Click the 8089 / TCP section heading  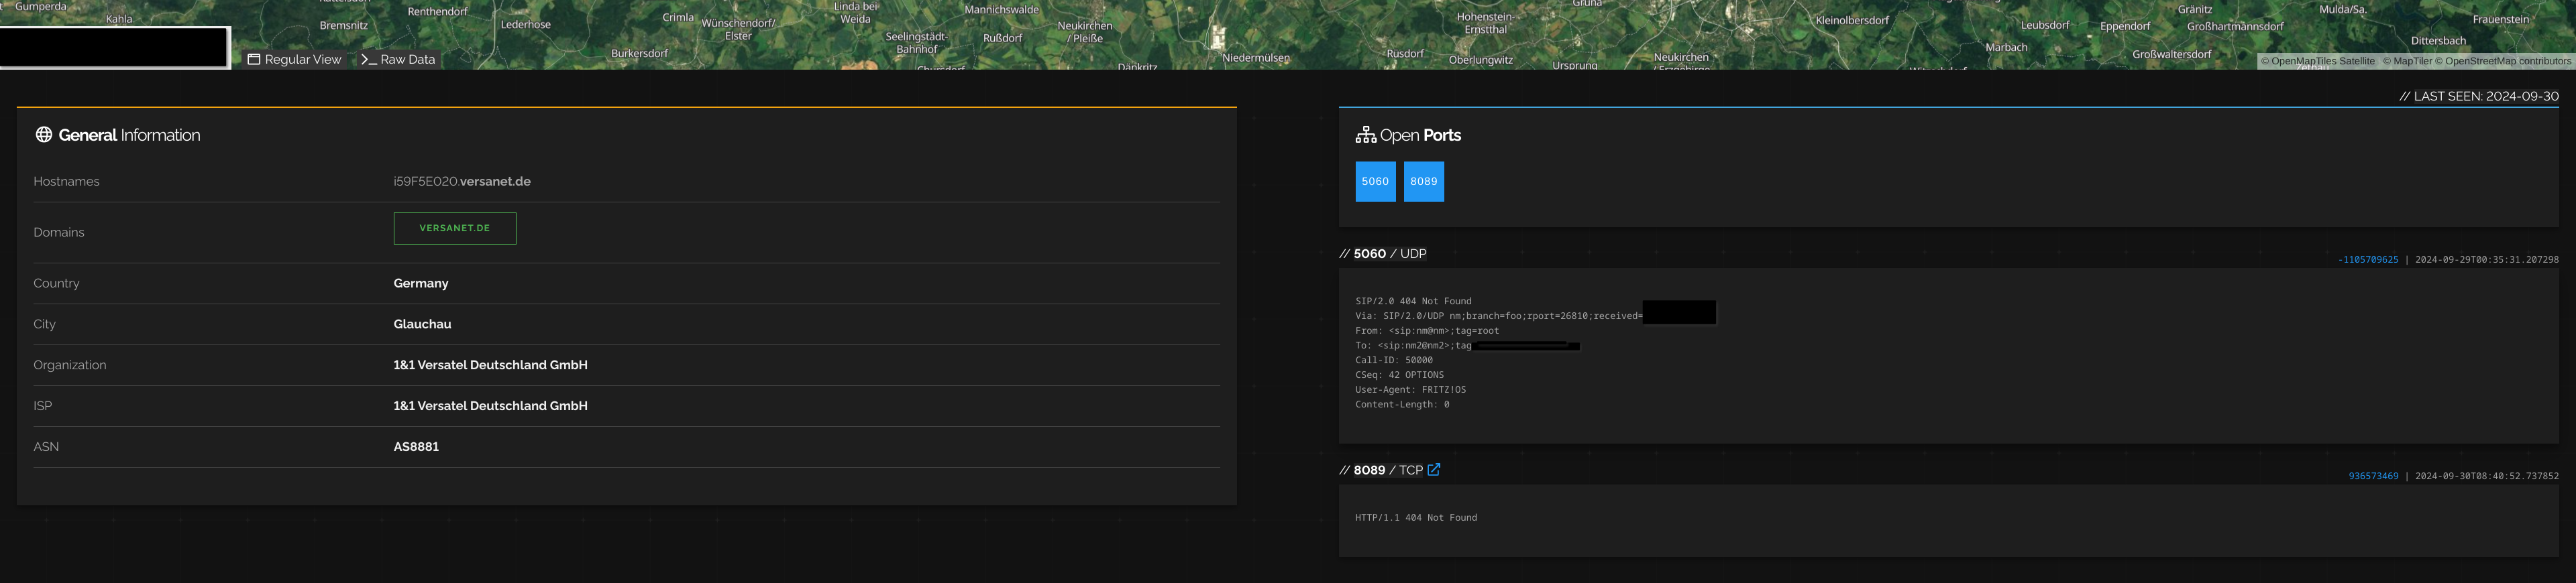pos(1381,470)
